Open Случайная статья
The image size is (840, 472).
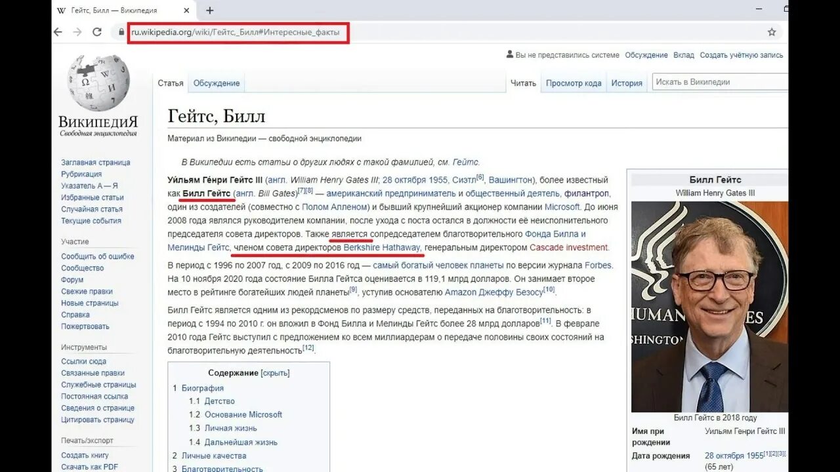click(92, 209)
